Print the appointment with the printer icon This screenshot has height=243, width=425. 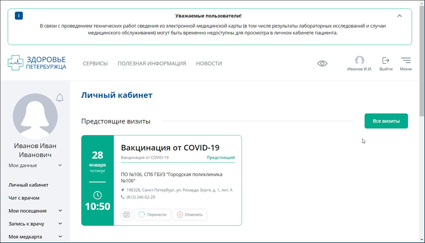[127, 215]
